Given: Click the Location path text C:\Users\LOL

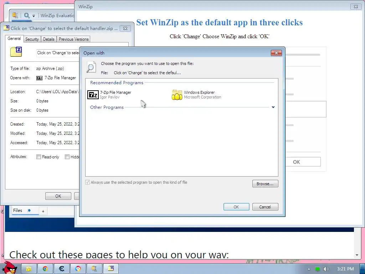Looking at the screenshot, I should pos(57,92).
